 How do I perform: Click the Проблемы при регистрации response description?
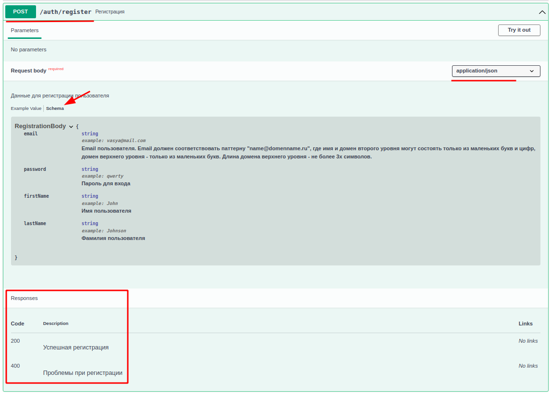(x=83, y=373)
